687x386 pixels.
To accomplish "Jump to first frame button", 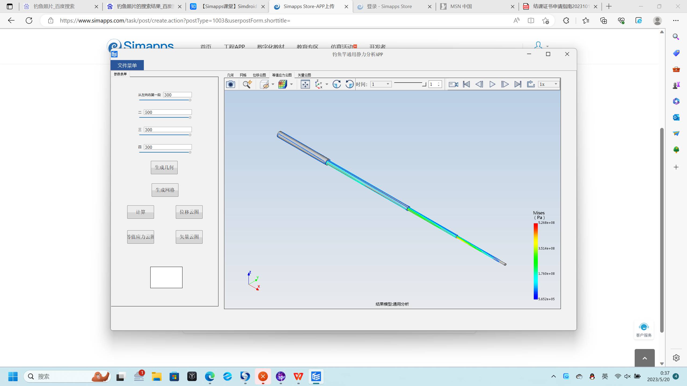I will pos(466,84).
